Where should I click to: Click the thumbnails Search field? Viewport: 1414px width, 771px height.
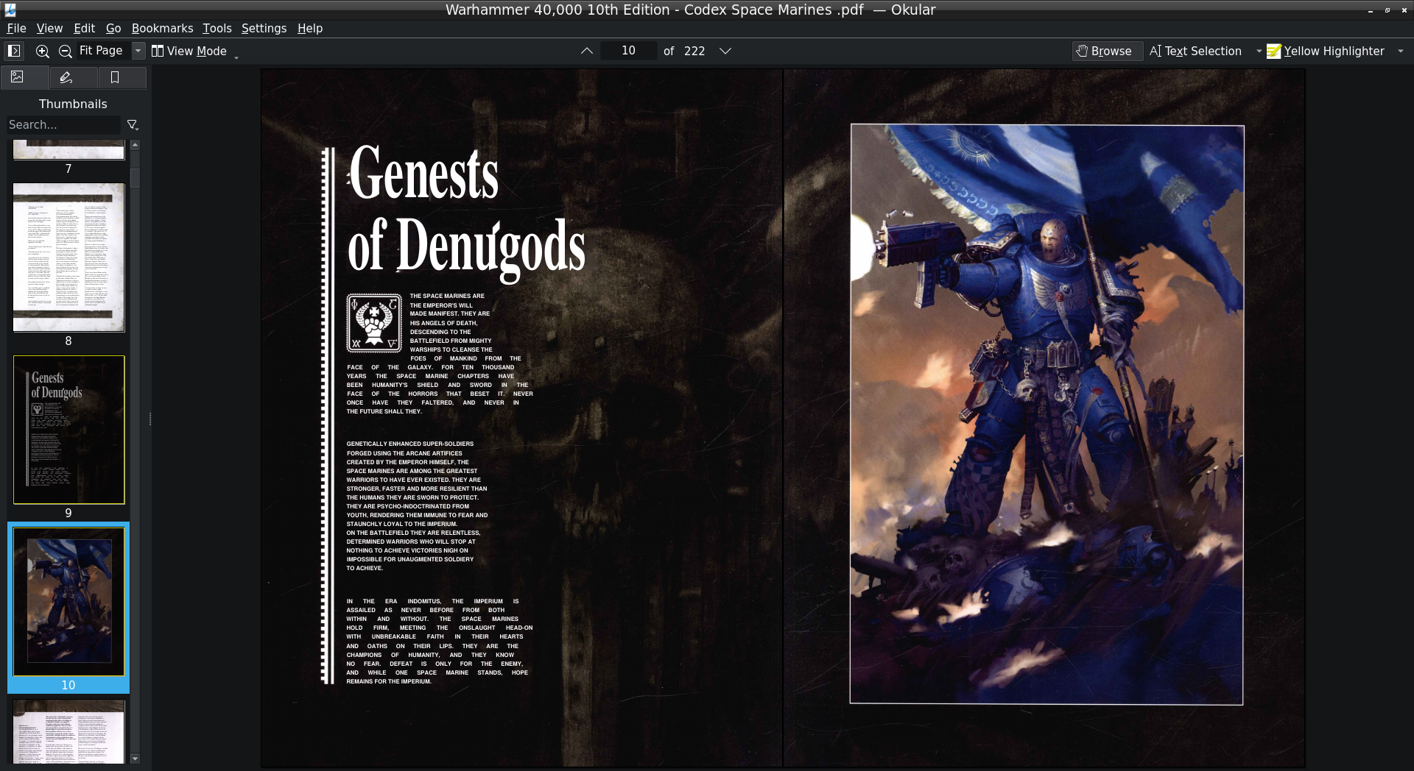click(63, 125)
